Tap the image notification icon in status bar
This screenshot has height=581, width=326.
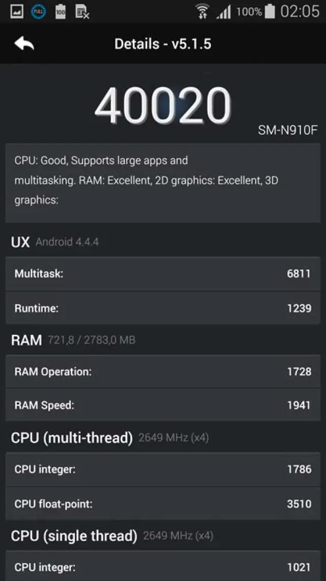click(x=17, y=12)
